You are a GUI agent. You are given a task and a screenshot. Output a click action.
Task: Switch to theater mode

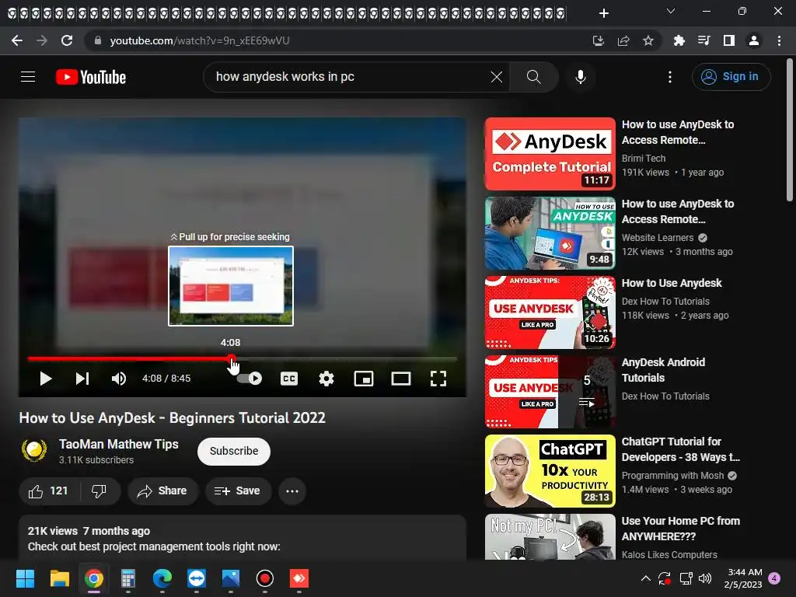point(401,379)
